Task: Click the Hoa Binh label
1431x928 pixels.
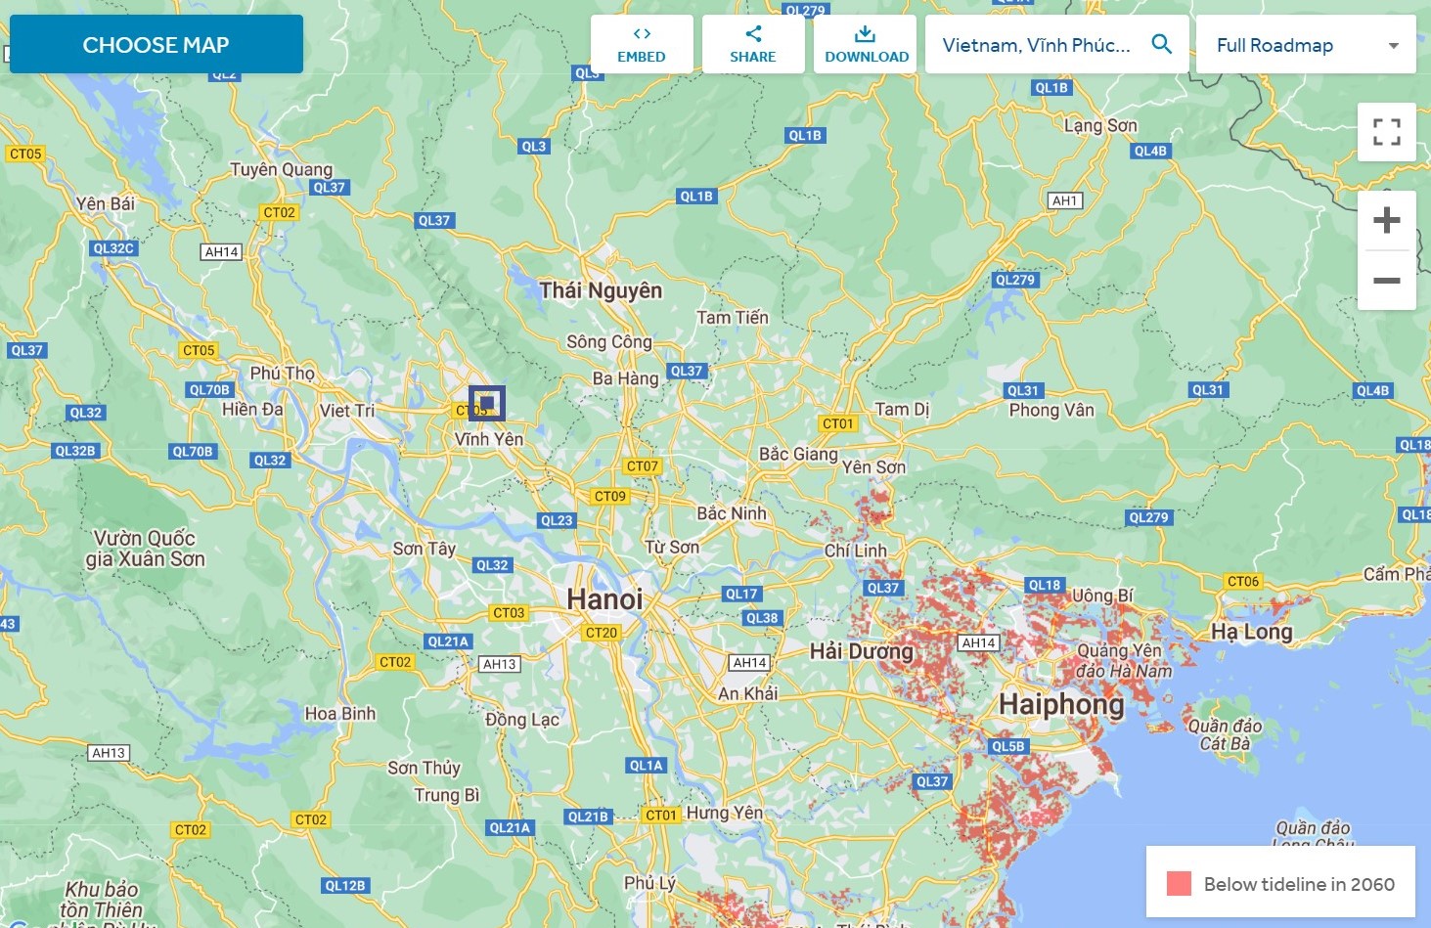Action: pyautogui.click(x=340, y=714)
